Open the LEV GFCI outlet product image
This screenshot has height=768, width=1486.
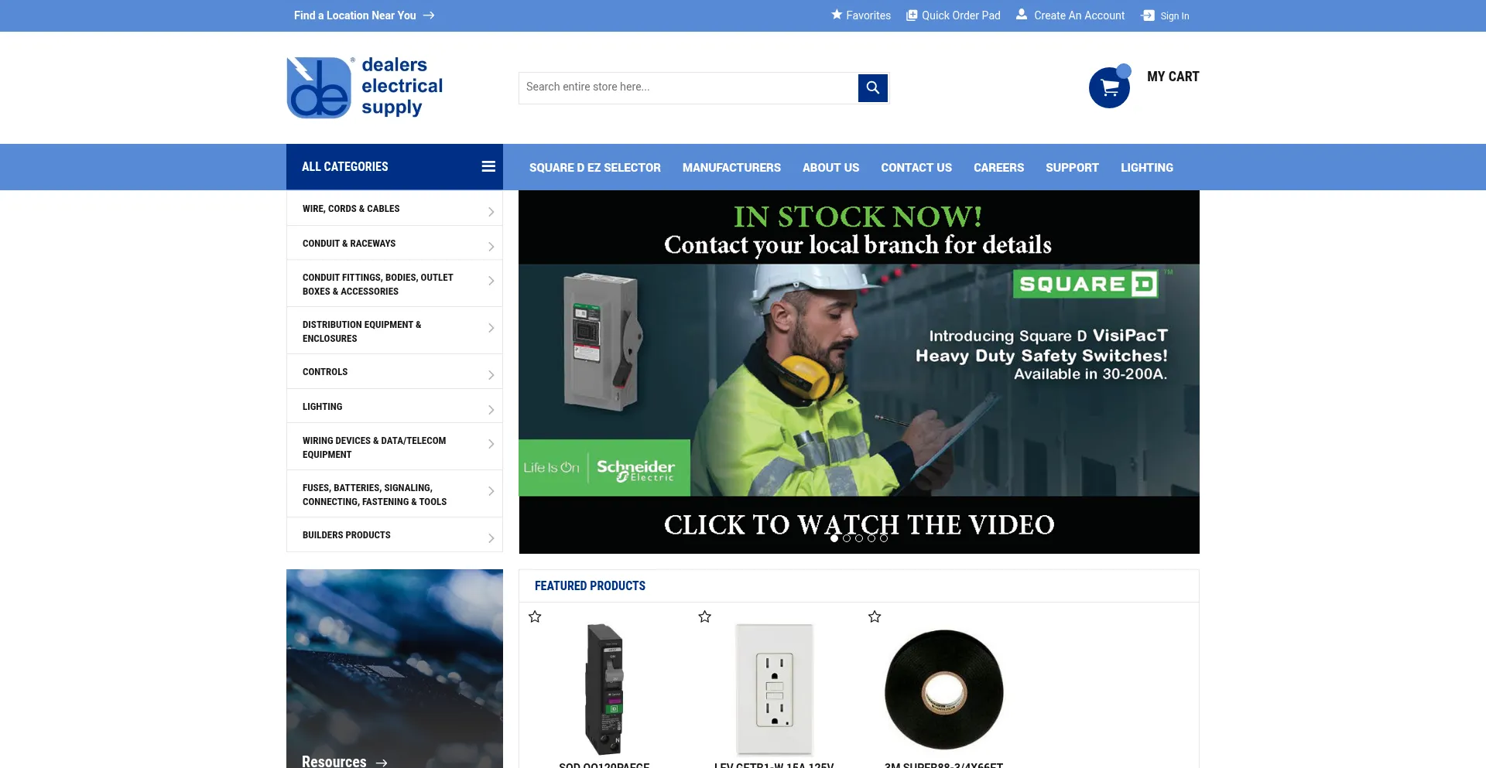click(x=774, y=688)
